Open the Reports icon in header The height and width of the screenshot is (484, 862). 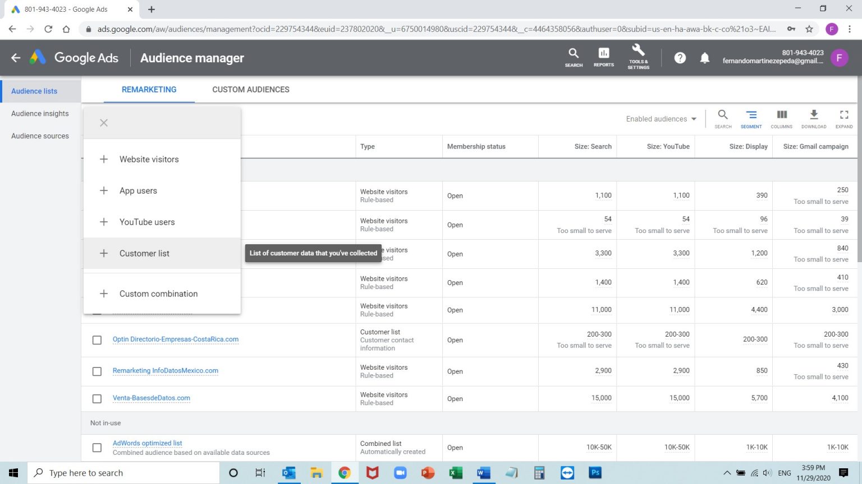click(x=604, y=58)
